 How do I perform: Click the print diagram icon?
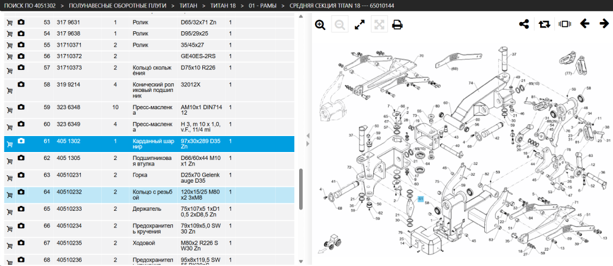pyautogui.click(x=398, y=25)
